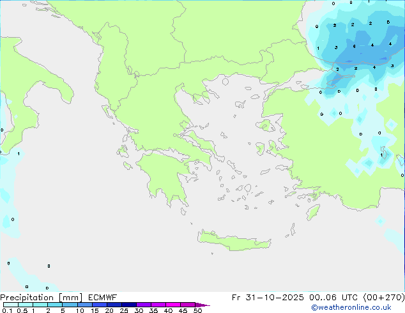The width and height of the screenshot is (405, 313).
Task: Click the '(00+270)' forecast offset text
Action: (x=384, y=298)
